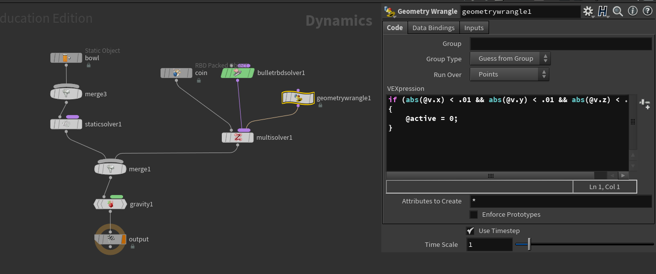Click the multisolver1 node icon
This screenshot has height=274, width=656.
(238, 137)
